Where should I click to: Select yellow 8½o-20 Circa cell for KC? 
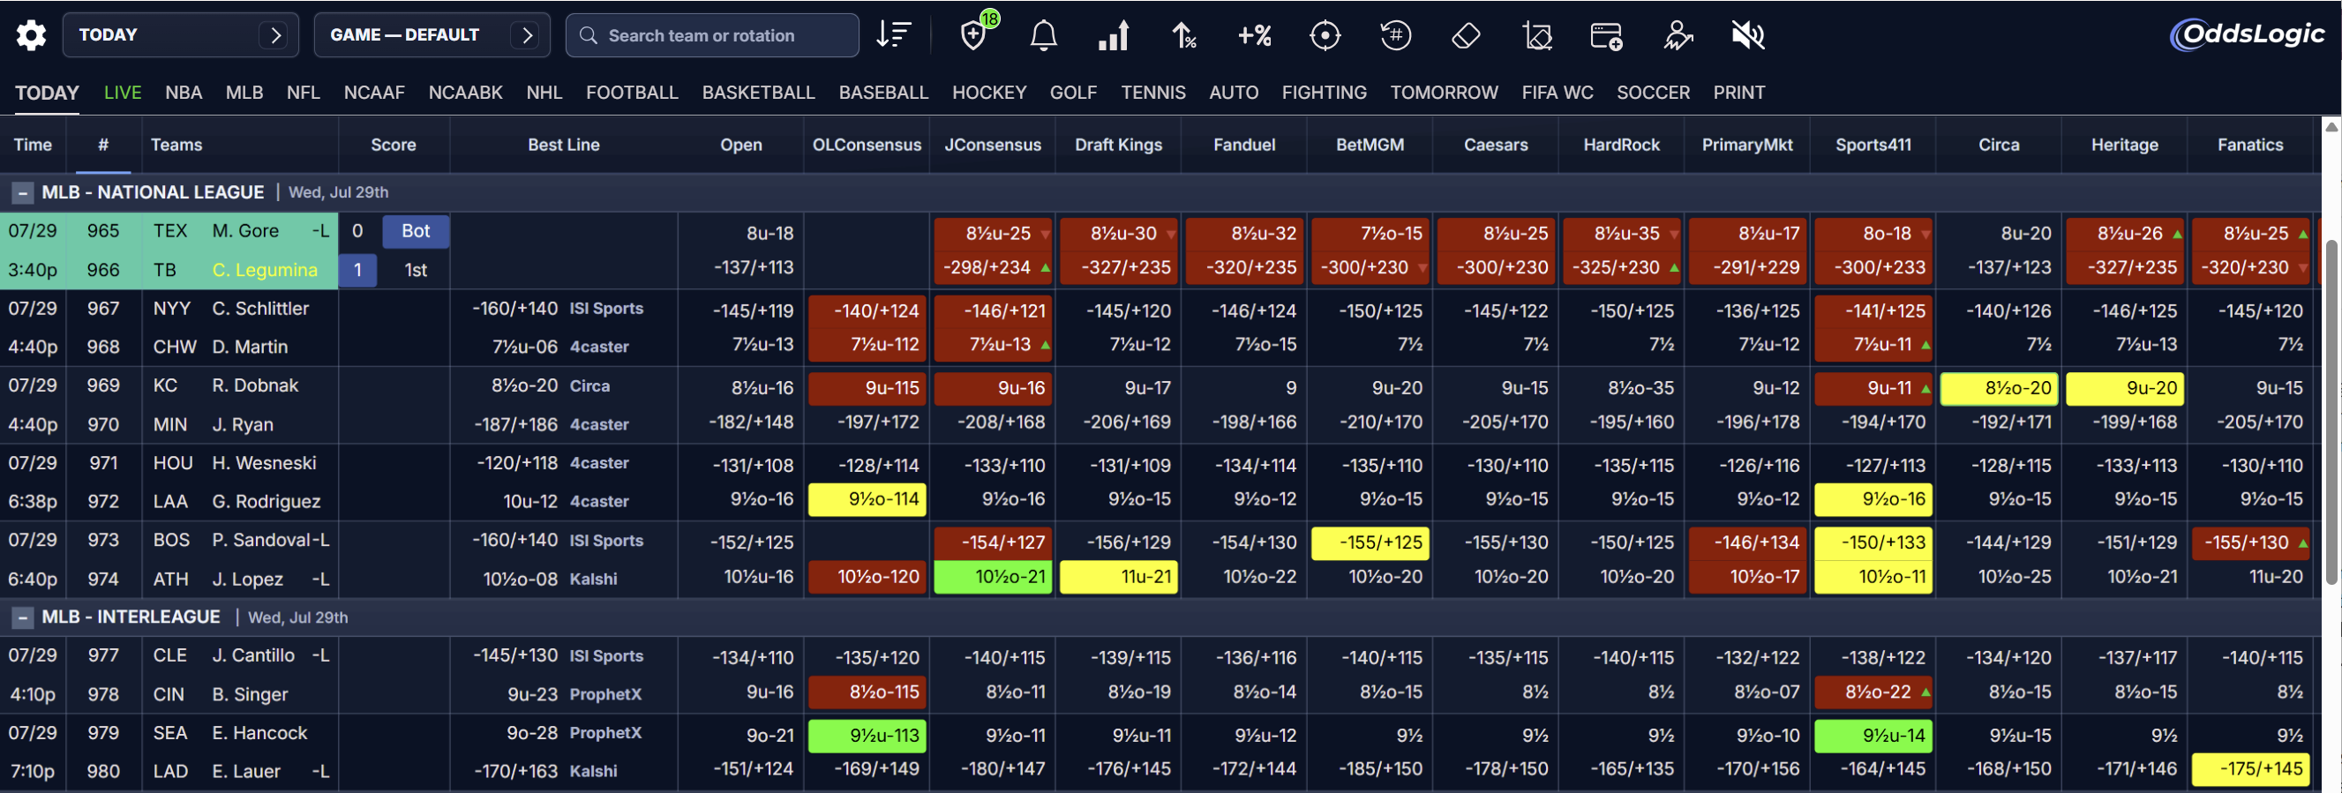pyautogui.click(x=1999, y=388)
